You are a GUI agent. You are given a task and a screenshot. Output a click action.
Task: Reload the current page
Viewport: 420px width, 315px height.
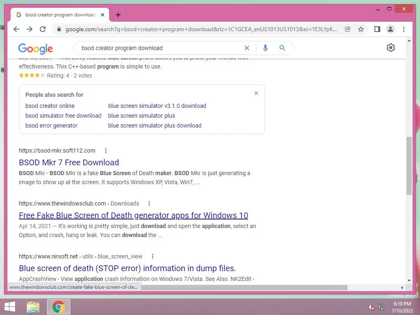(x=43, y=29)
